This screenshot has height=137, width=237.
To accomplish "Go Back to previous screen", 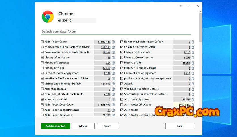I will tap(180, 126).
